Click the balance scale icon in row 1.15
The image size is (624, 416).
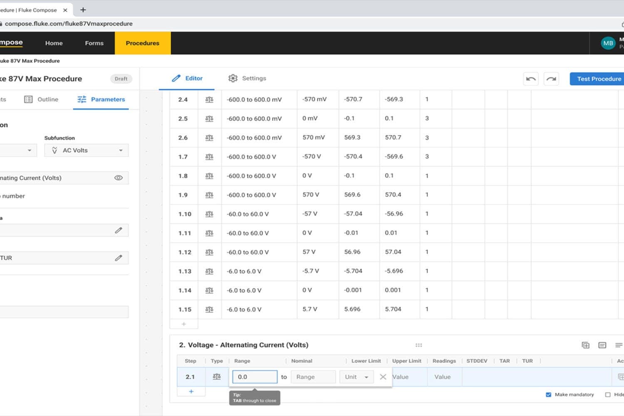point(209,310)
